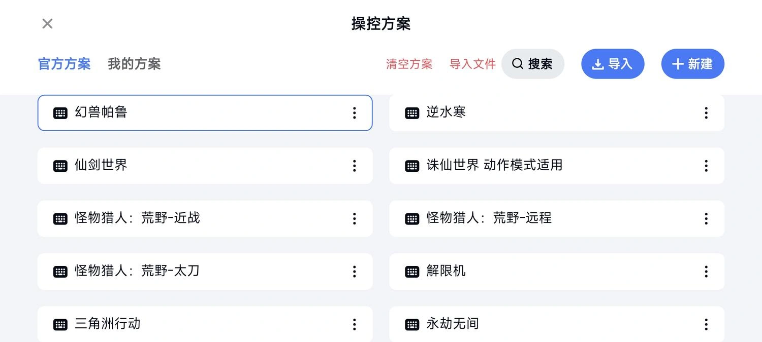Screen dimensions: 762x342
Task: Open the three-dot menu for 永劫无间
Action: pyautogui.click(x=706, y=324)
